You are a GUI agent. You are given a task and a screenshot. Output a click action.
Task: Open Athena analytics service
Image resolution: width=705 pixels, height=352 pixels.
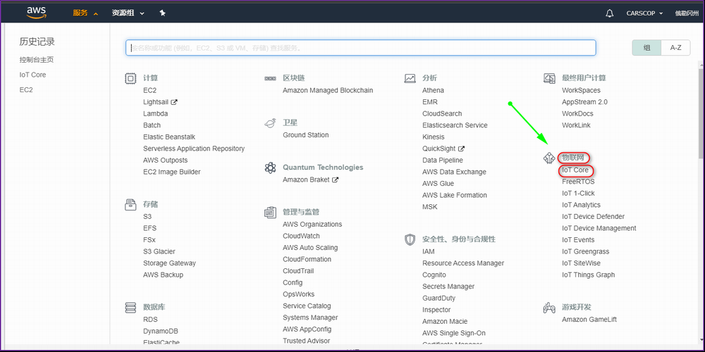coord(433,90)
